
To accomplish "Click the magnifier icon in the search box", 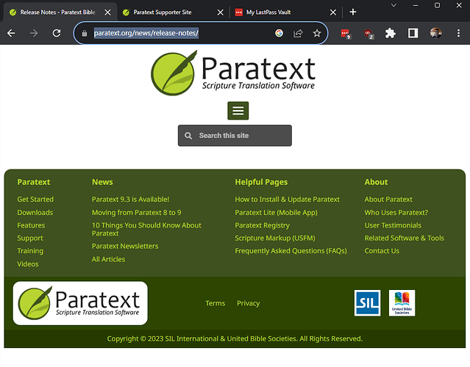I will click(188, 136).
